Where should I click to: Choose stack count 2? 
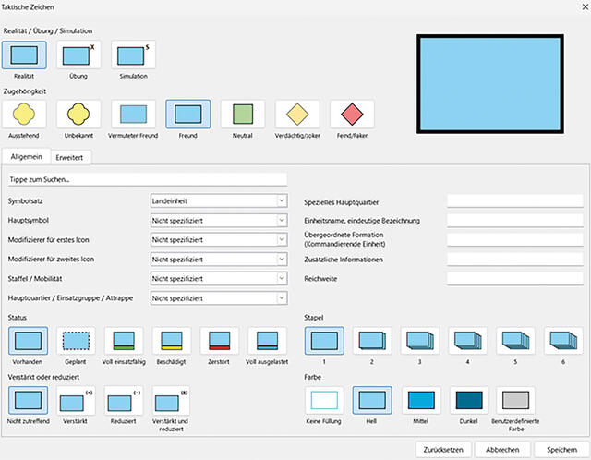click(372, 341)
